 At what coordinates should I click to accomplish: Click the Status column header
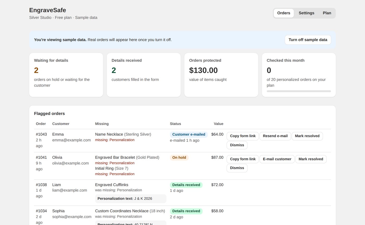tap(175, 124)
